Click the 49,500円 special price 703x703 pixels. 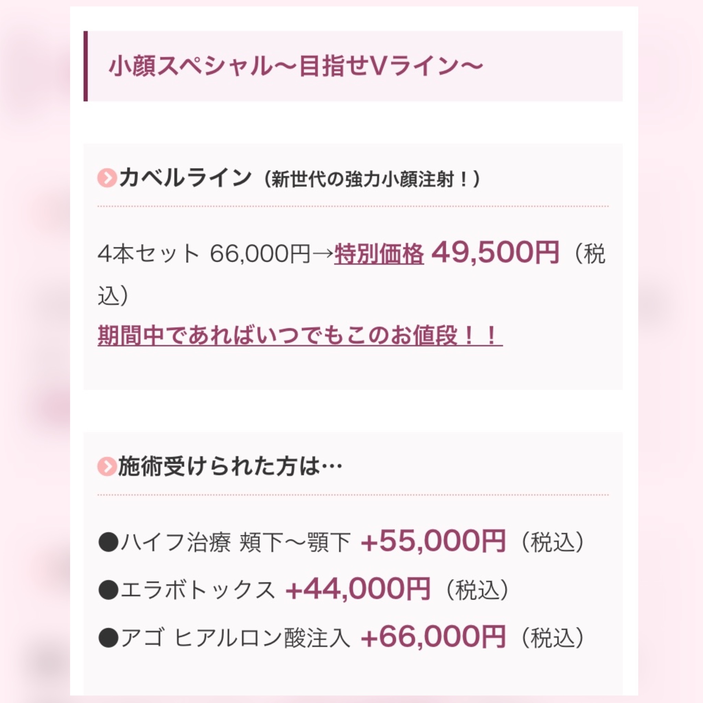coord(495,253)
